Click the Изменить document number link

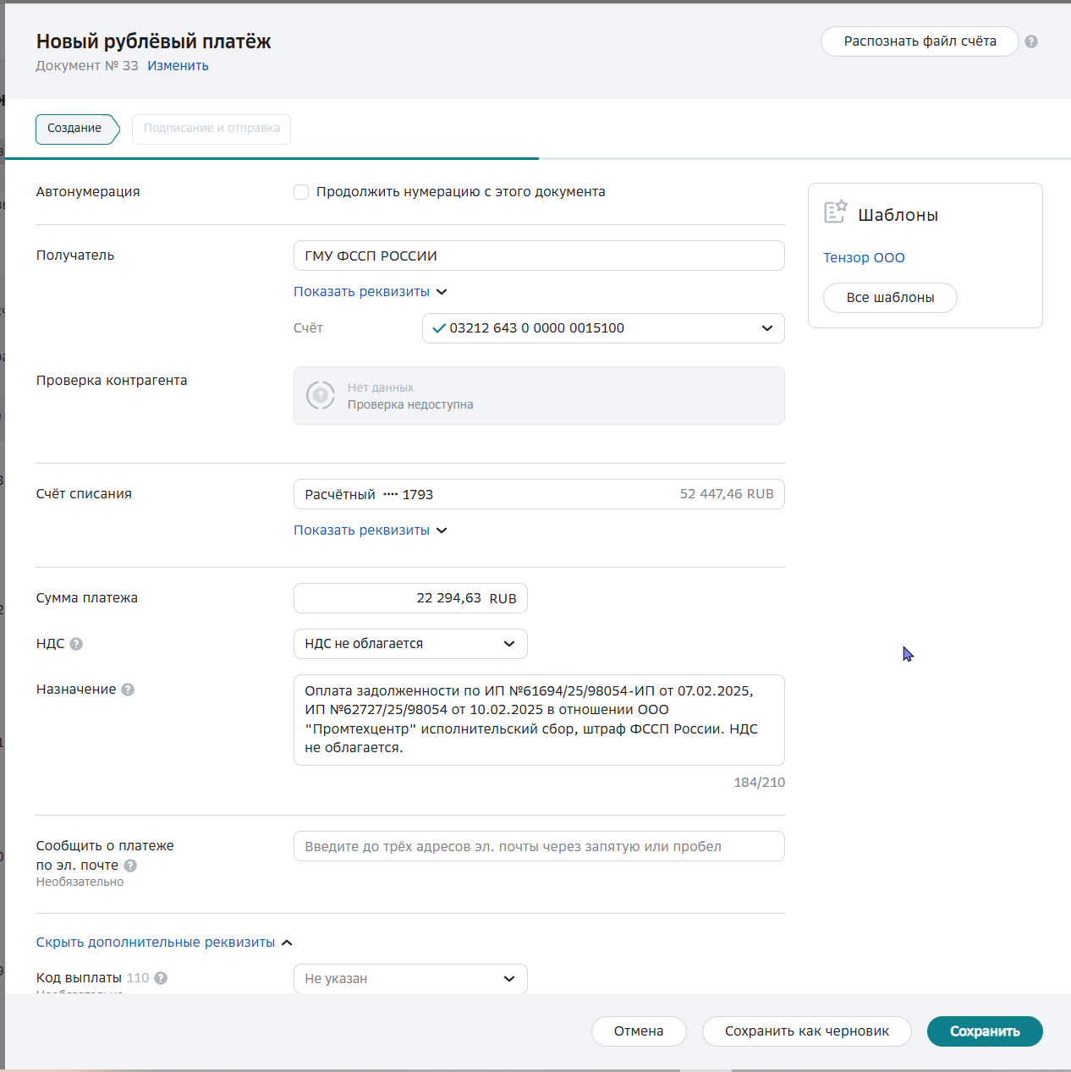click(178, 66)
